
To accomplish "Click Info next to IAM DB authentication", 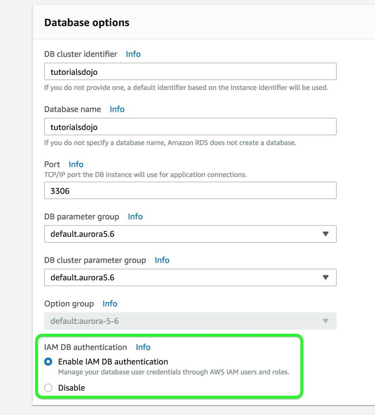I will [x=143, y=347].
